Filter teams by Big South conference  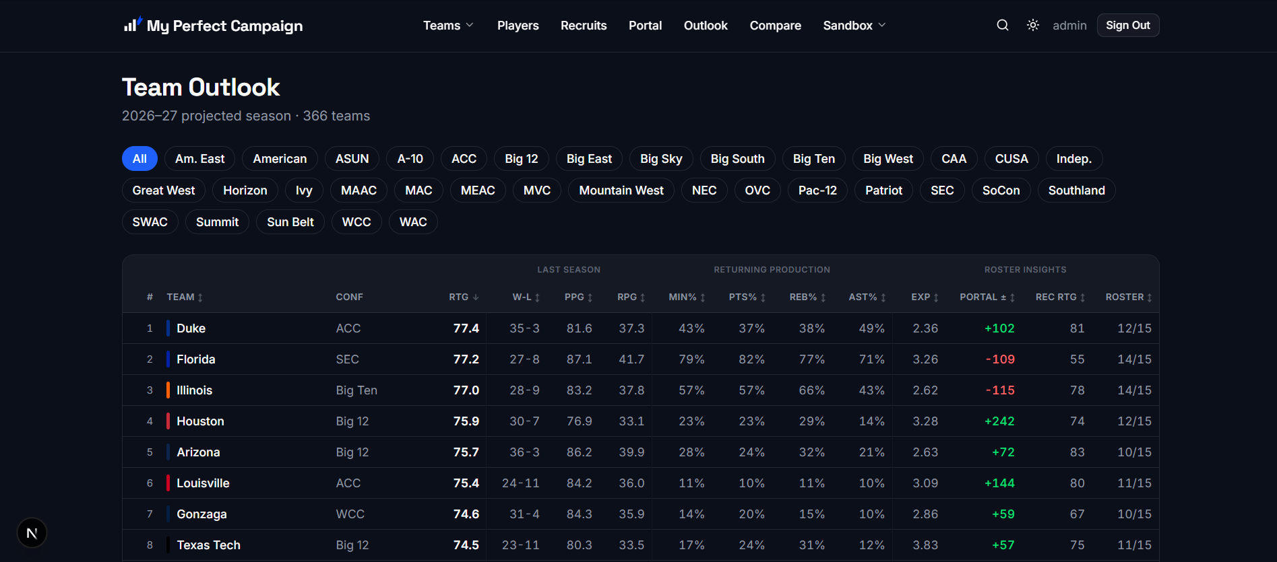point(737,159)
